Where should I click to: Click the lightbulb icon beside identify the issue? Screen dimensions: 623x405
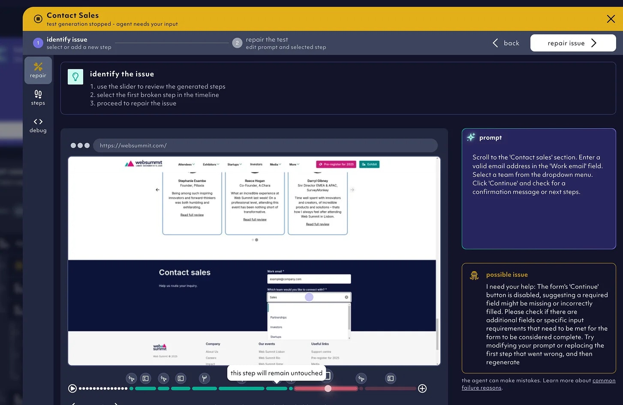pos(75,77)
